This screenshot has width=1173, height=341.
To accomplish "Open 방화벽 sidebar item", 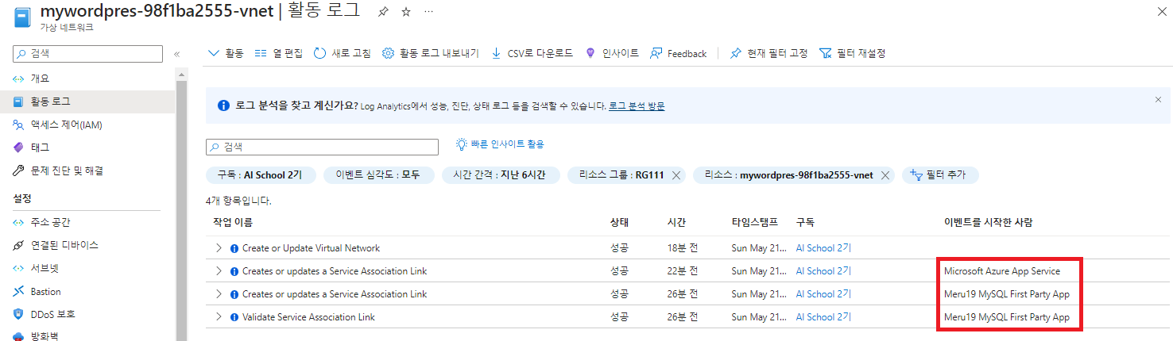I will (x=45, y=336).
